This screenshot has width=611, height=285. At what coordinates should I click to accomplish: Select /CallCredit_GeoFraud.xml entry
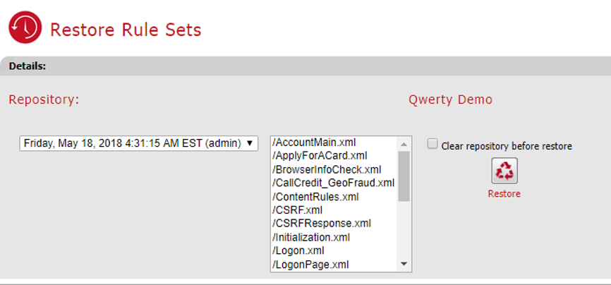tap(333, 183)
